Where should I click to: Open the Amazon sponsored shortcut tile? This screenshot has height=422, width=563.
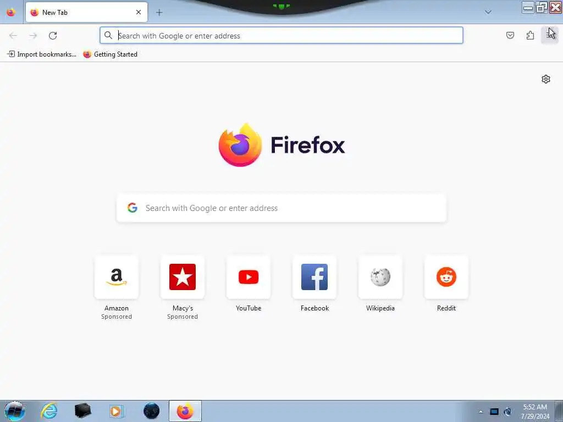[117, 277]
